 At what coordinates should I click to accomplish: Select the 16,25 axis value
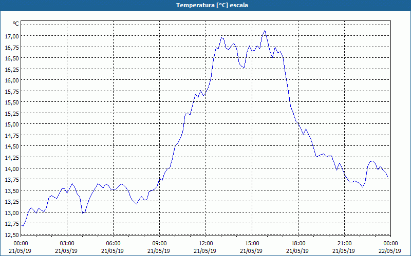(12, 69)
